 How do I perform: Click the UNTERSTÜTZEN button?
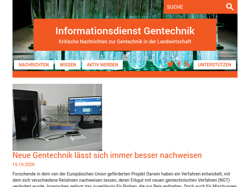tap(214, 65)
